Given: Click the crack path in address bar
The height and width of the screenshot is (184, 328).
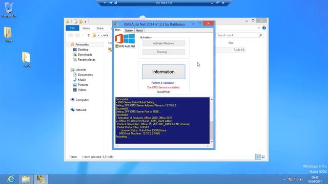Looking at the screenshot, I should pyautogui.click(x=105, y=35).
